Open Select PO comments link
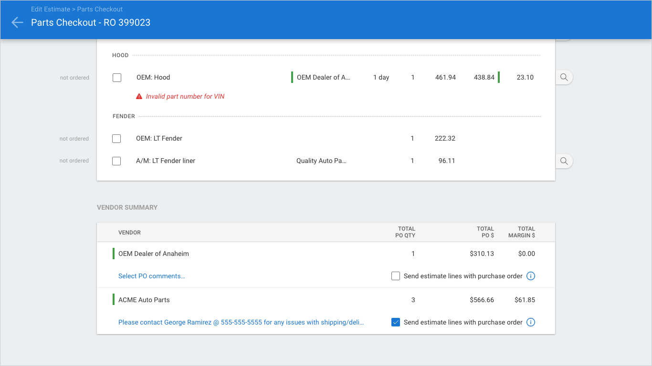 [152, 276]
